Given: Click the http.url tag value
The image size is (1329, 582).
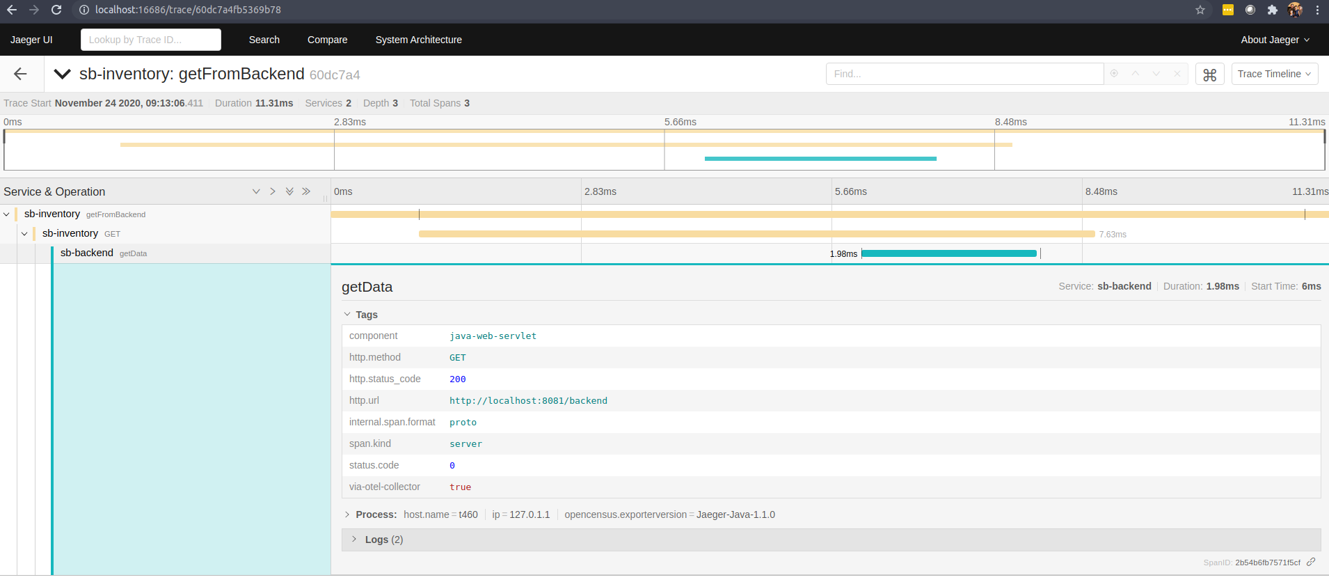Looking at the screenshot, I should pos(528,400).
